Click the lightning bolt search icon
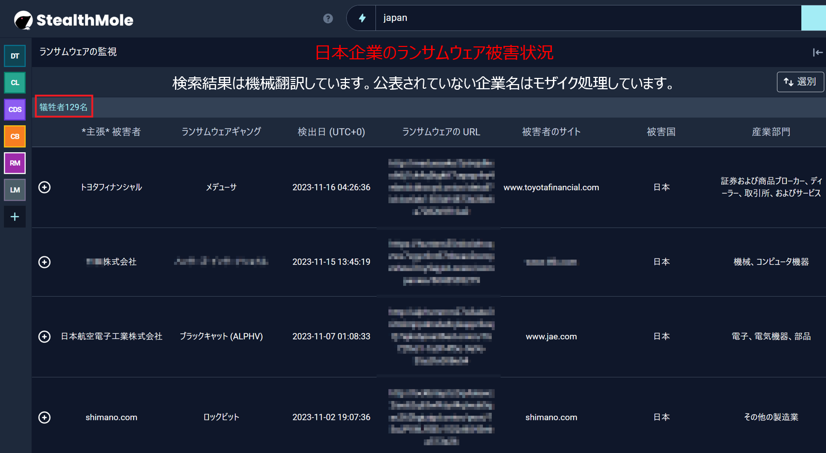The width and height of the screenshot is (826, 453). click(362, 19)
